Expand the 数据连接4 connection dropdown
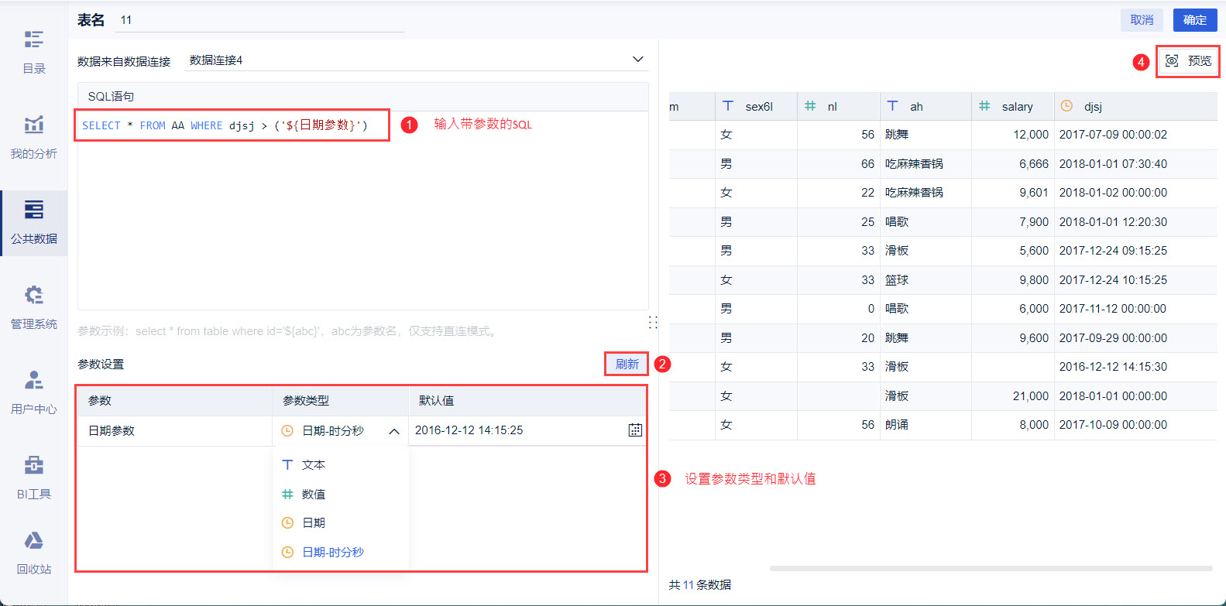The width and height of the screenshot is (1226, 606). coord(638,60)
